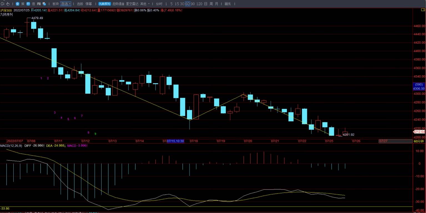Click the -33.86 horizontal line label

click(5, 208)
